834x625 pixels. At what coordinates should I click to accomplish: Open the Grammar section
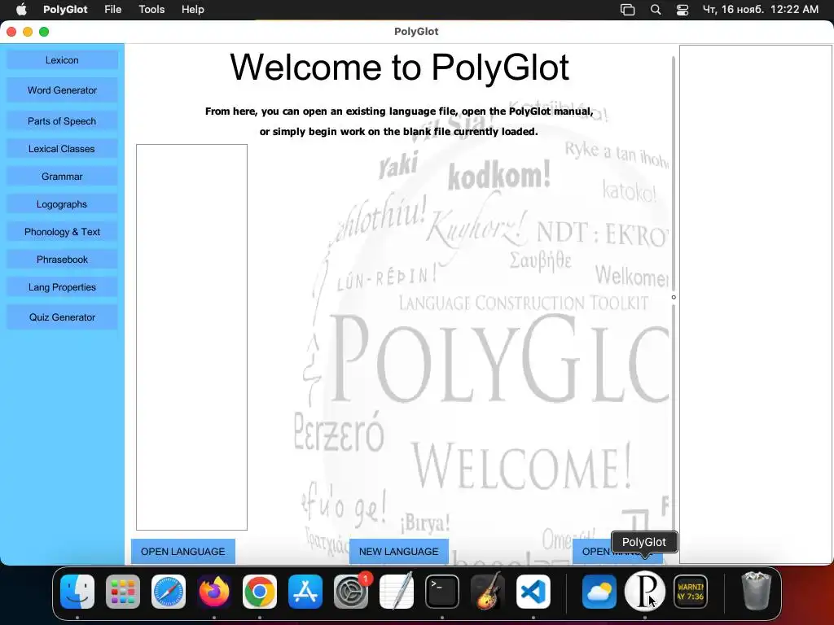pos(62,177)
